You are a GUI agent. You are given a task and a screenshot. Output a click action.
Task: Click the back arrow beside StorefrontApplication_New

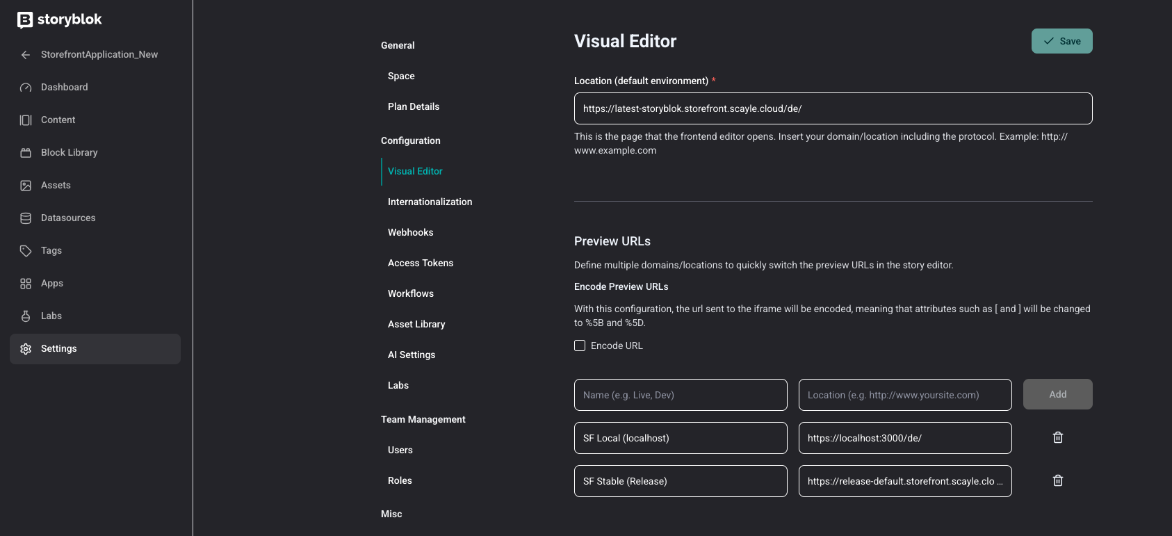(x=26, y=55)
